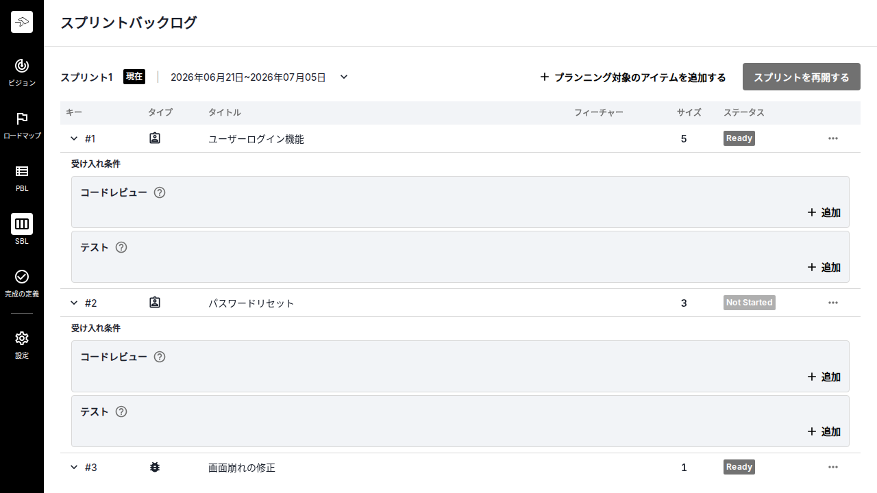Click the title ユーザーログイン機能
Viewport: 877px width, 493px height.
pyautogui.click(x=256, y=139)
